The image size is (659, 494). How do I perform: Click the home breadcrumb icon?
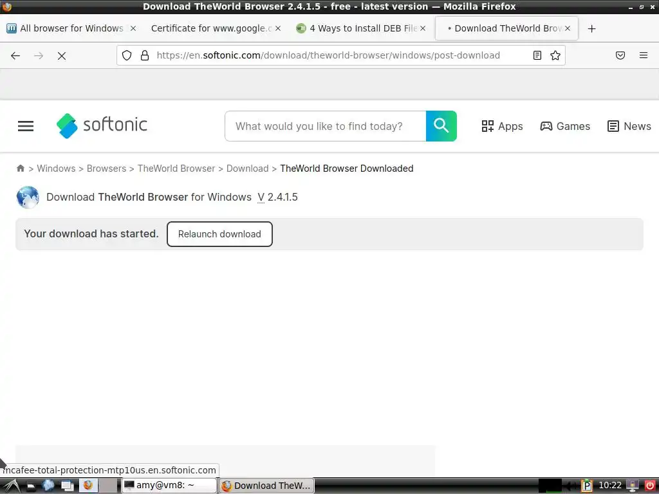[20, 169]
